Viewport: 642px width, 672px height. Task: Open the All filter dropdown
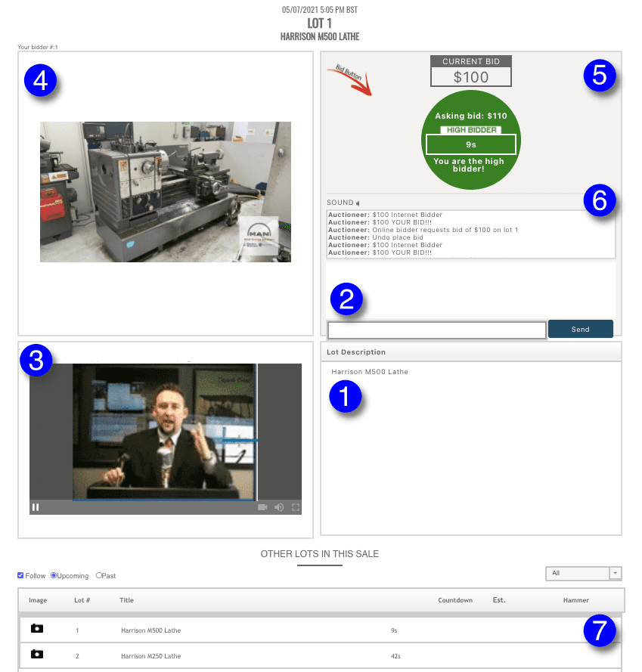577,573
